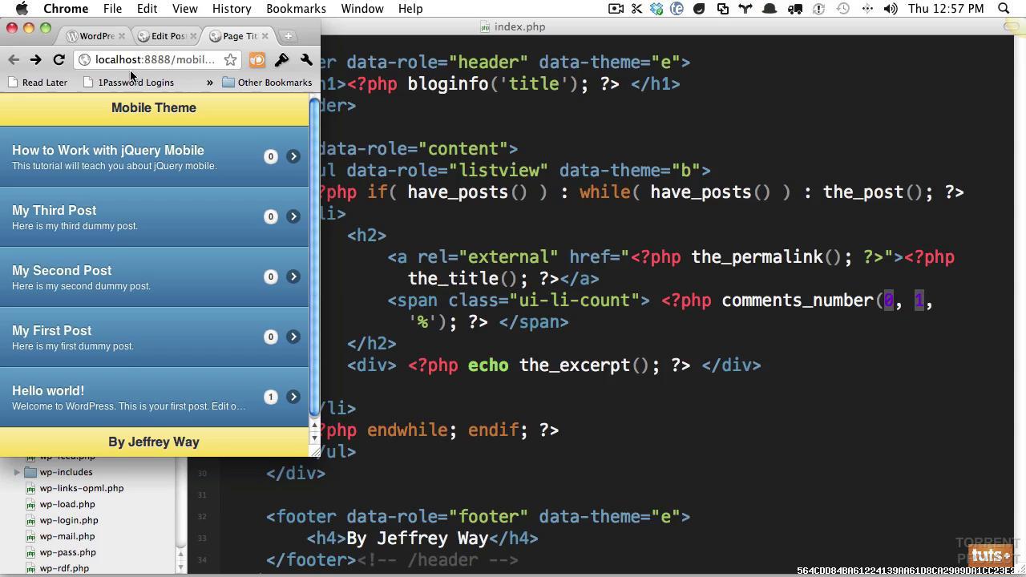Image resolution: width=1026 pixels, height=577 pixels.
Task: Show hidden bookmarks with the chevron
Action: click(209, 83)
